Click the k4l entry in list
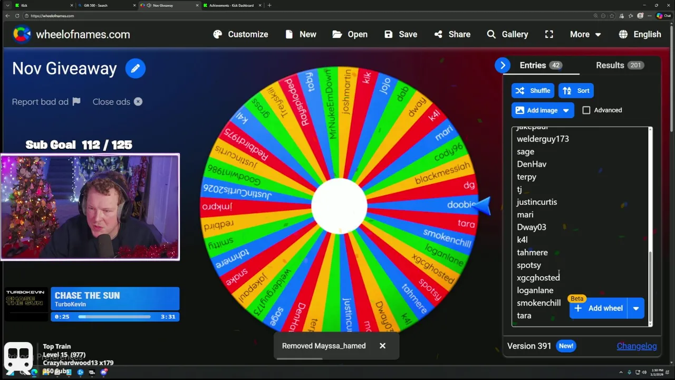 (522, 240)
